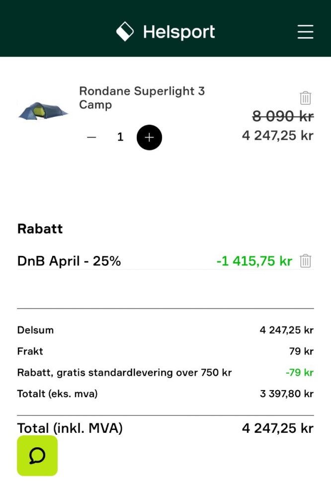Viewport: 331px width, 497px height.
Task: Remove the DnB April discount code
Action: click(x=306, y=261)
